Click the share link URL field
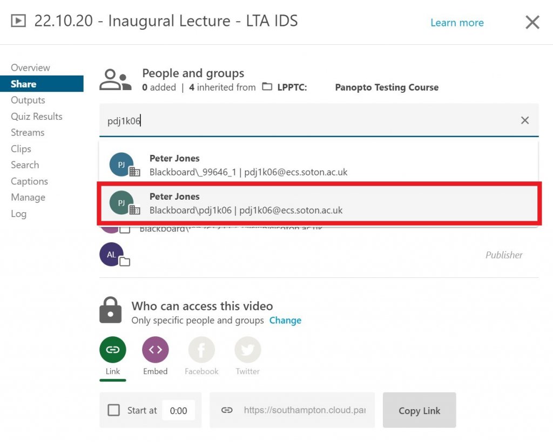 tap(304, 410)
